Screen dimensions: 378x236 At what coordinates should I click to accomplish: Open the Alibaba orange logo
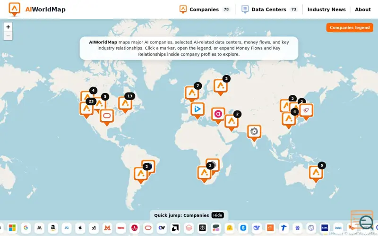(x=270, y=228)
